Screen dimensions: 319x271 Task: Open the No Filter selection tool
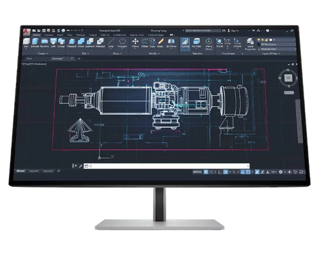[197, 43]
